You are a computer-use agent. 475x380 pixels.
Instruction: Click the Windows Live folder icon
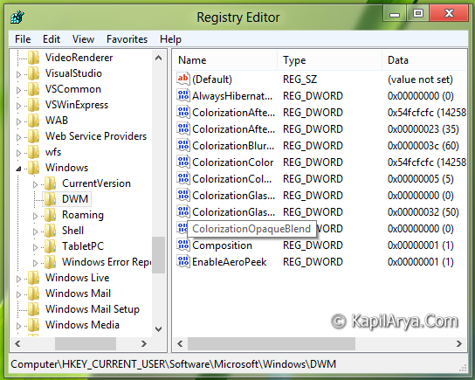34,278
